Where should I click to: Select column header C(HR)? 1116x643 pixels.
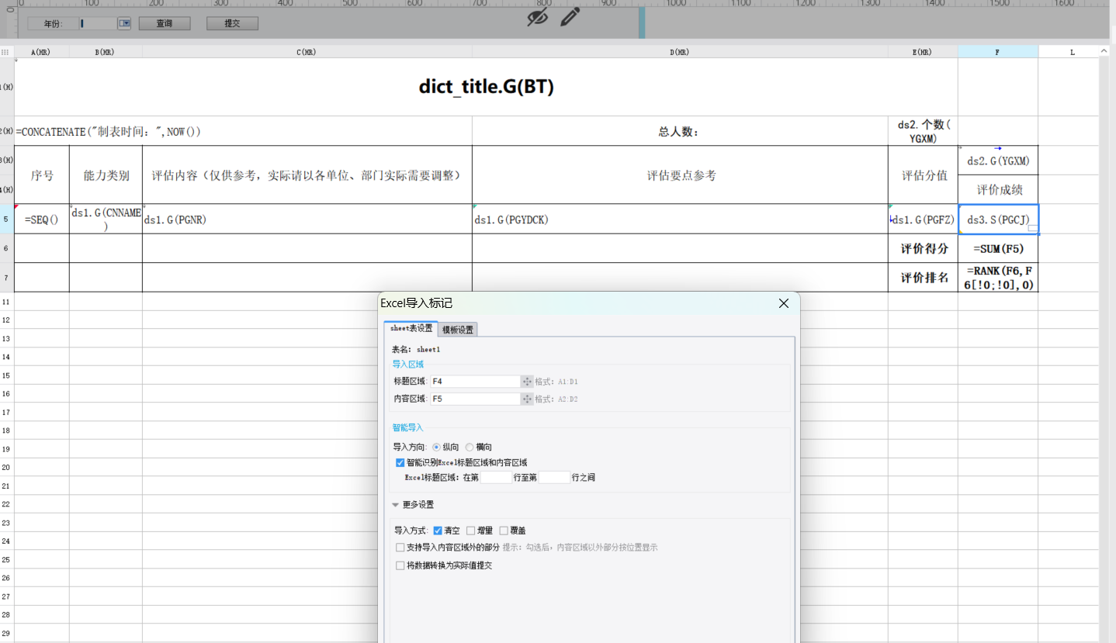pyautogui.click(x=307, y=52)
